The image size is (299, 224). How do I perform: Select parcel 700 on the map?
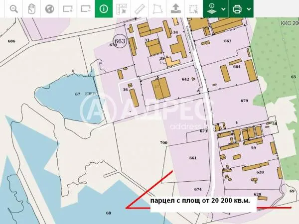[x=163, y=143]
